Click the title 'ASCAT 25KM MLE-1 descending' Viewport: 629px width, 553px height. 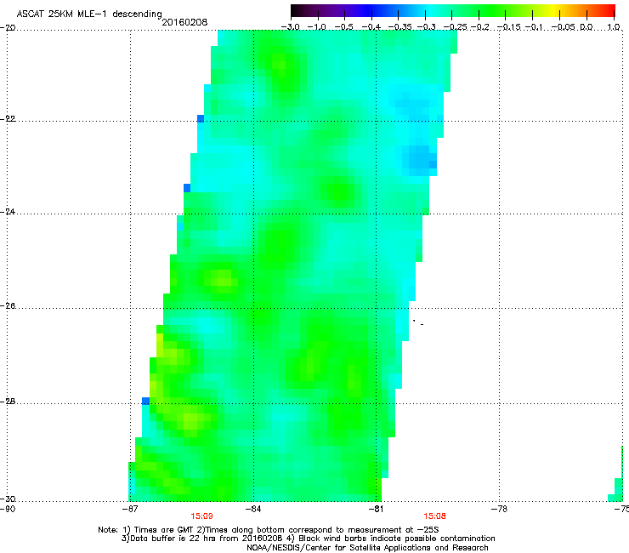click(89, 14)
